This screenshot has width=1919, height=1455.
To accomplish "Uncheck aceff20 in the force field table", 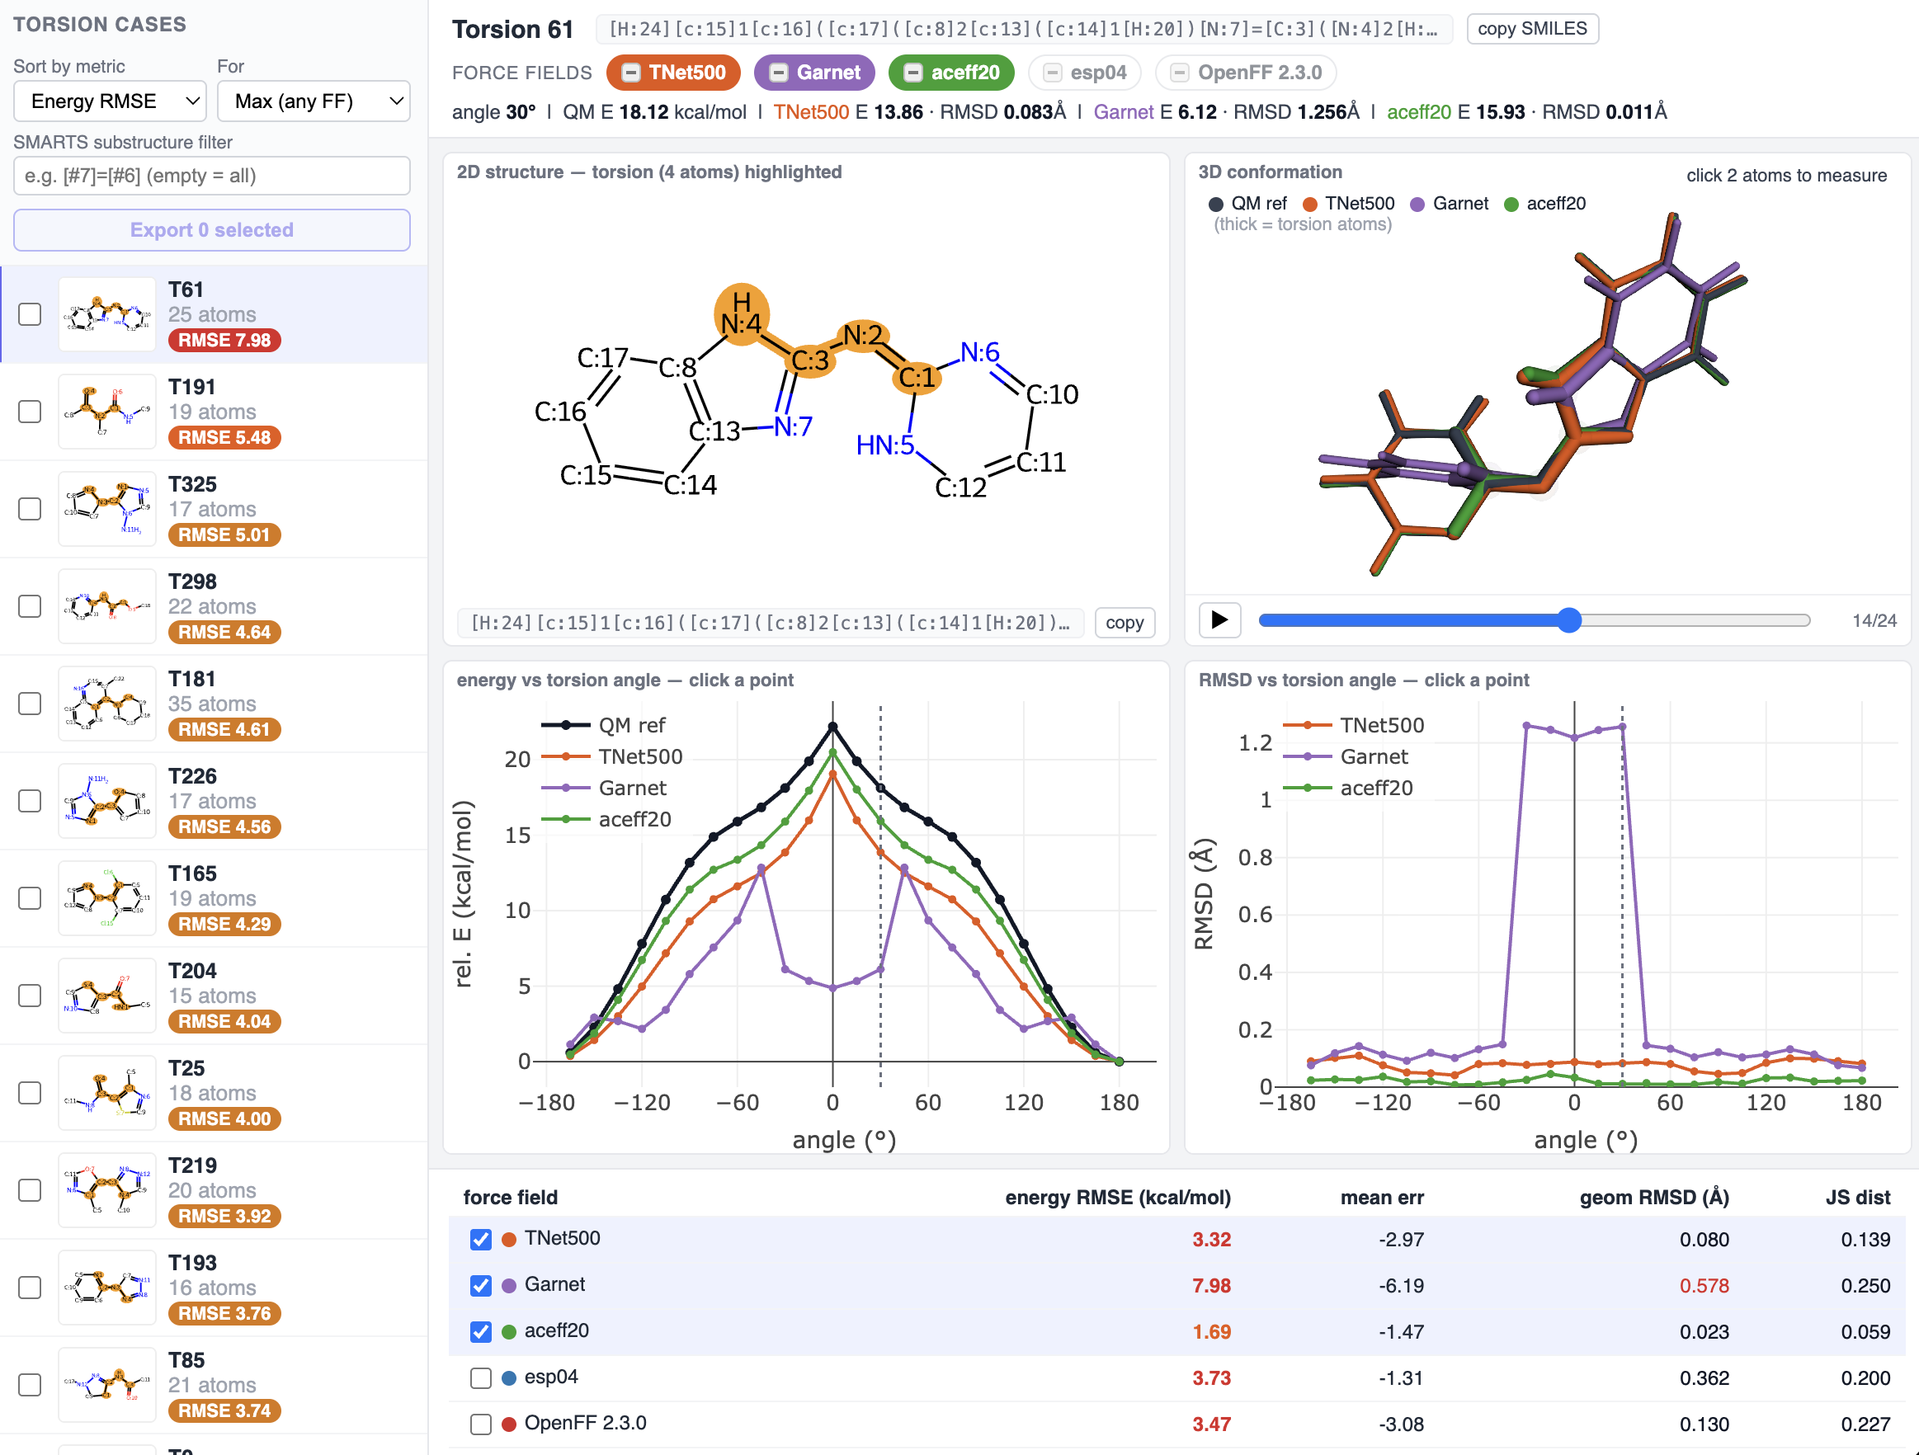I will (x=481, y=1331).
